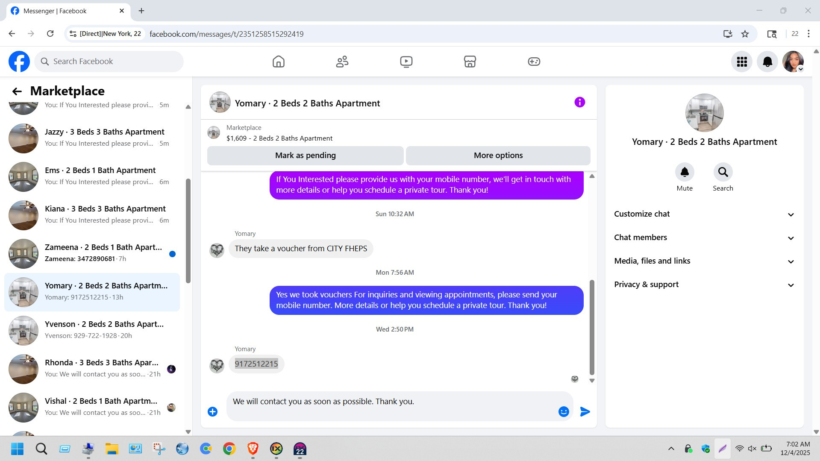Open Jazzy 3 Beds 3 Baths chat

pos(92,138)
